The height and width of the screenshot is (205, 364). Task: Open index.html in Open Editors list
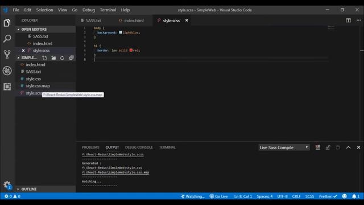(x=43, y=43)
